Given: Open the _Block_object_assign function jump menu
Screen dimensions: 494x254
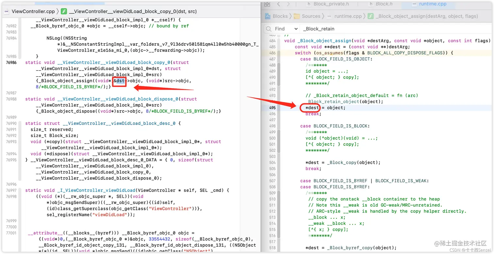Looking at the screenshot, I should 427,16.
